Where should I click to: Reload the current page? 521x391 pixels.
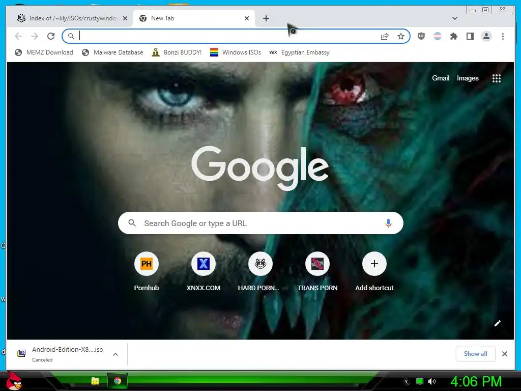[x=51, y=36]
